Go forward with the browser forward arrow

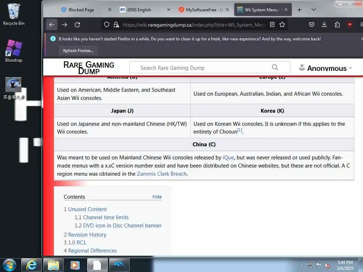tap(65, 25)
